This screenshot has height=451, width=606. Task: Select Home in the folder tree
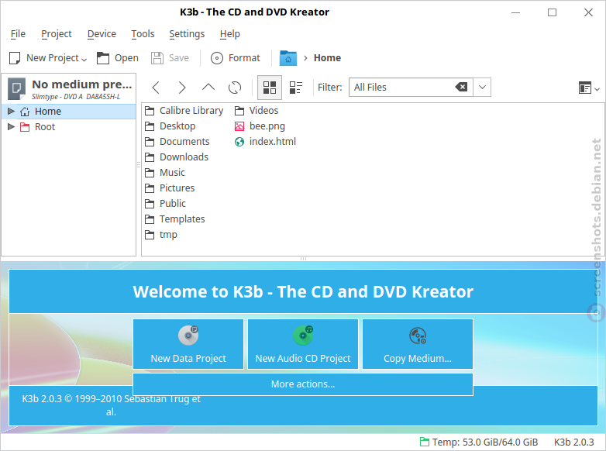click(47, 112)
